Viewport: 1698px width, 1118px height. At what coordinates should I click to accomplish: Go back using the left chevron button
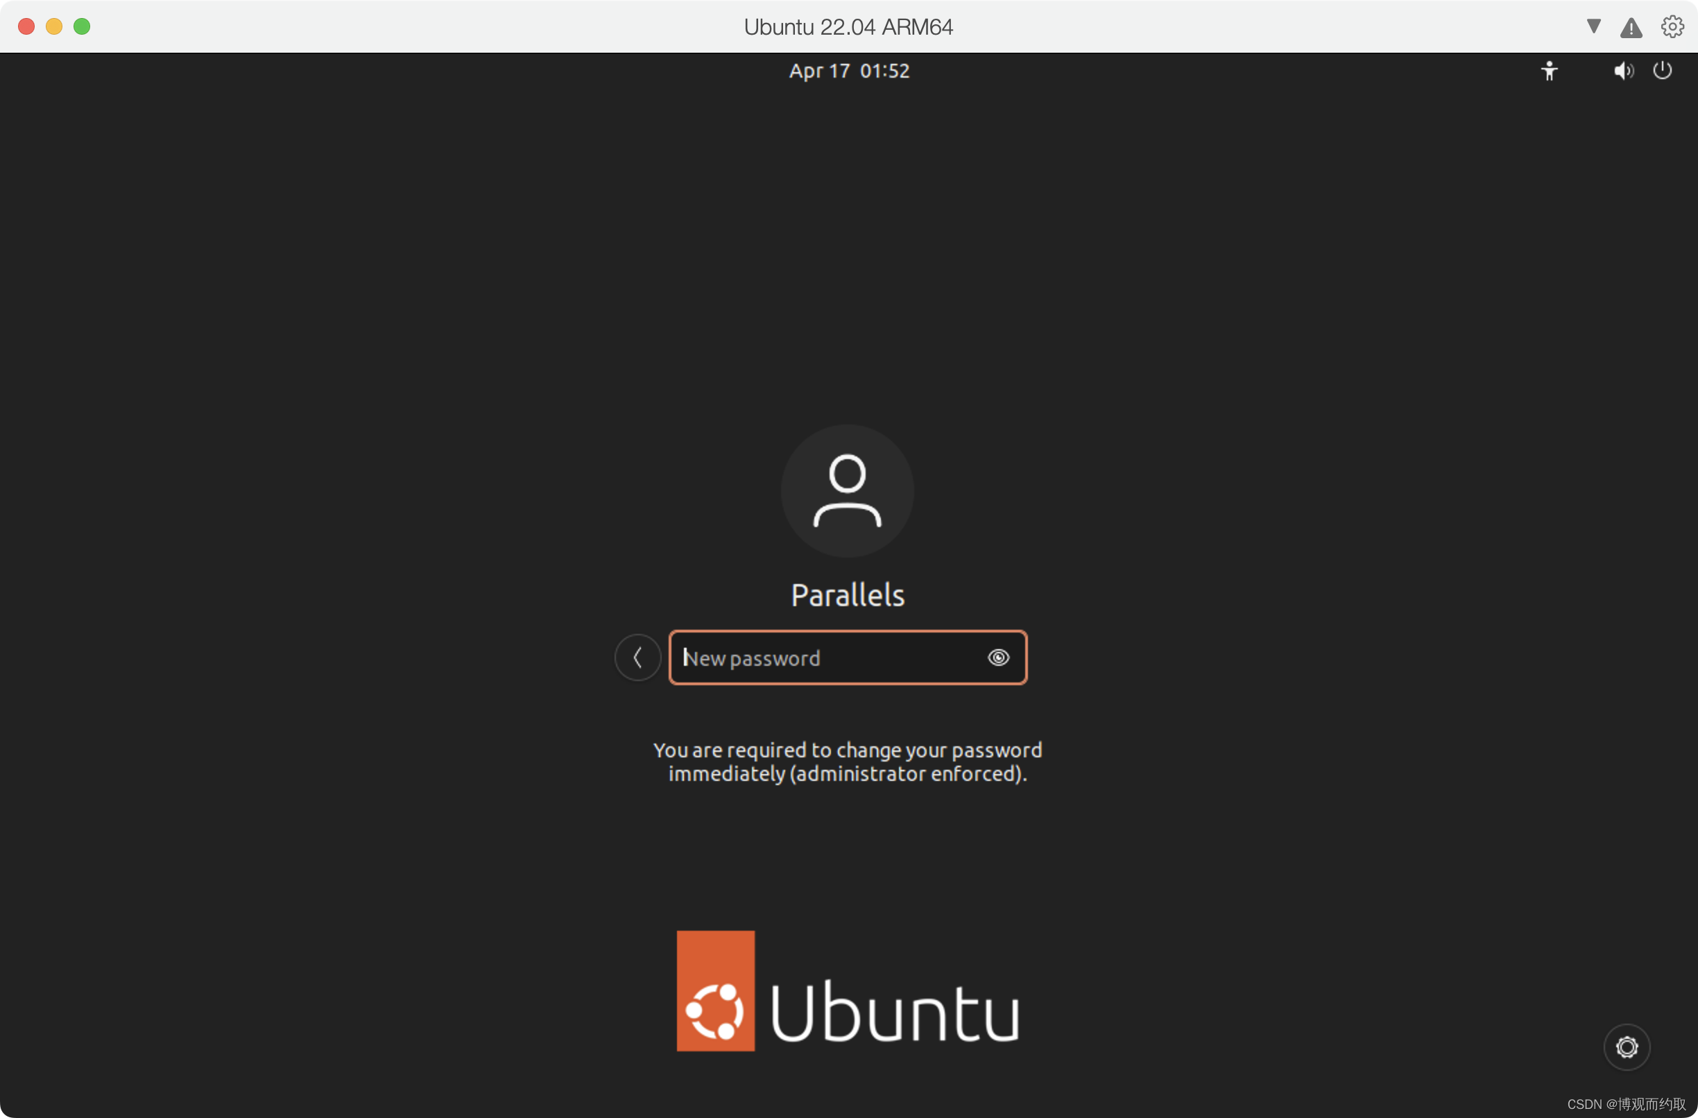point(638,657)
